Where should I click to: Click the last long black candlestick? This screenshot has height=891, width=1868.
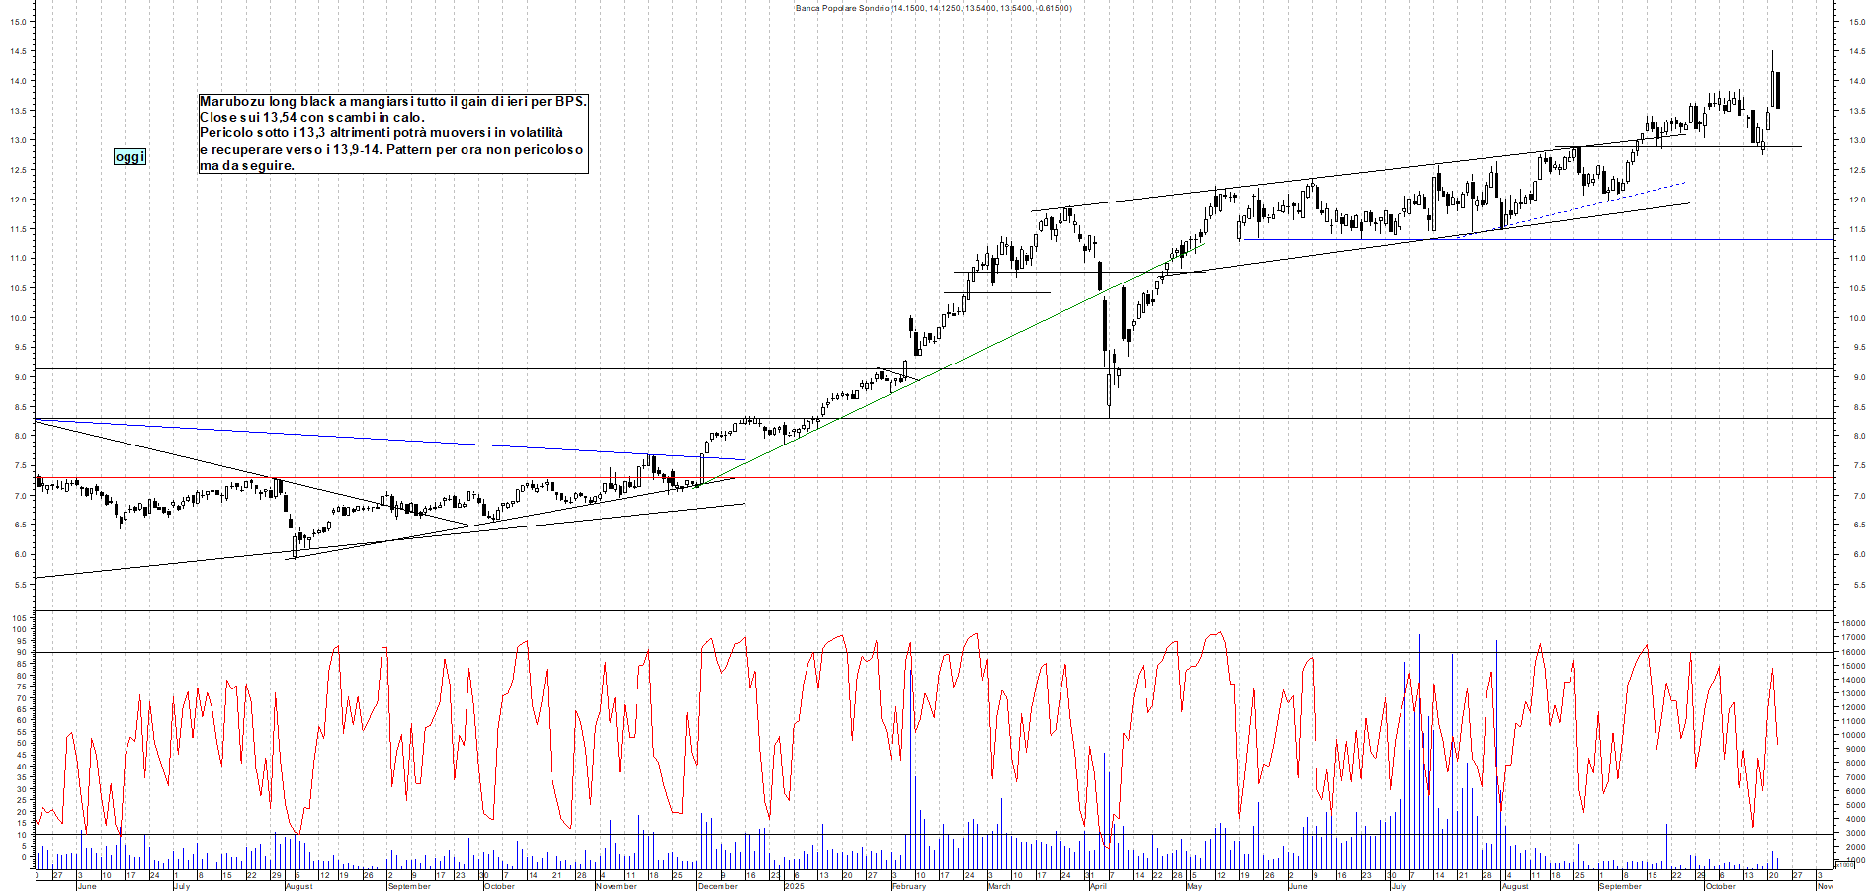pyautogui.click(x=1777, y=90)
